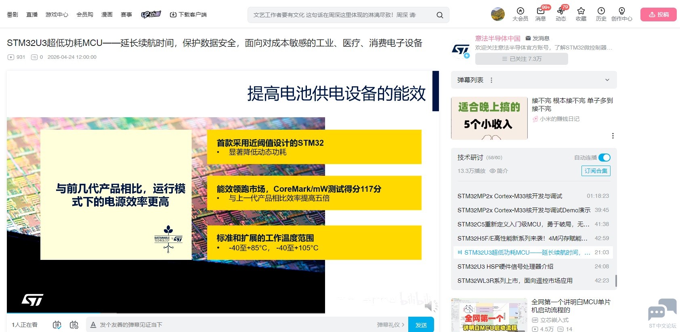Viewport: 680px width, 332px height.
Task: Open the danmaku font style A icon
Action: [x=93, y=325]
